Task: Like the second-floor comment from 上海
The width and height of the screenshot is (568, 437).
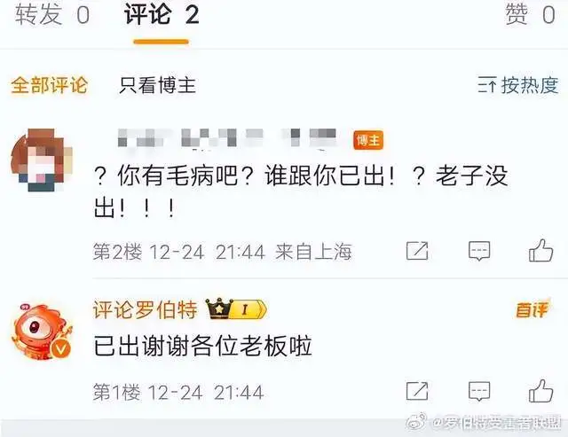Action: tap(540, 250)
